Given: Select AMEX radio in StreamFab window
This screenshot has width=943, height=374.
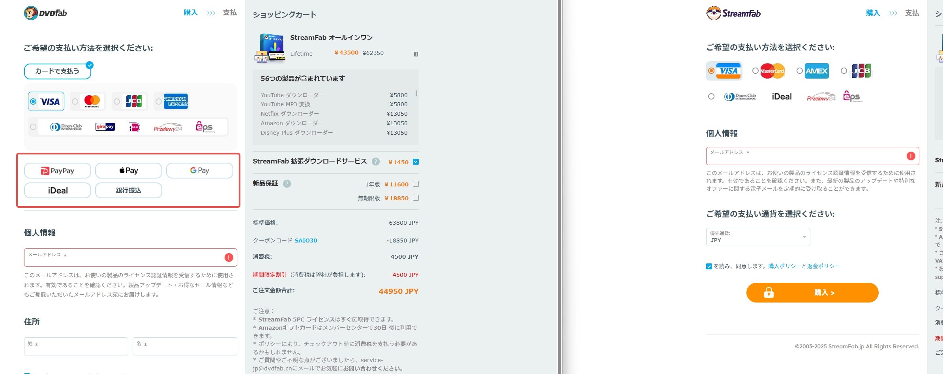Looking at the screenshot, I should [800, 71].
